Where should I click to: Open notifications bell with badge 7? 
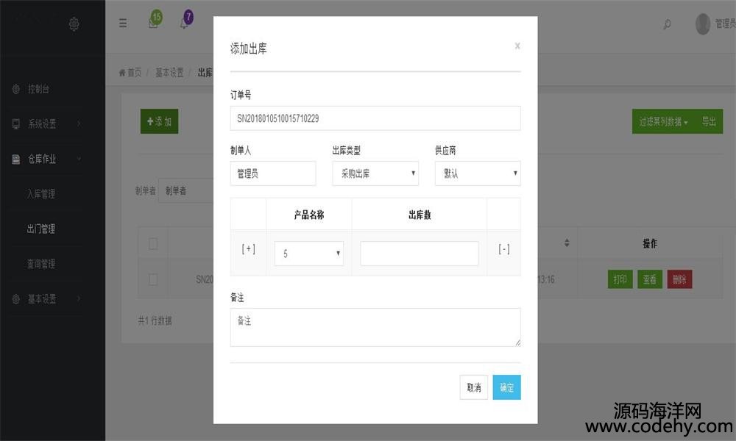pos(186,19)
